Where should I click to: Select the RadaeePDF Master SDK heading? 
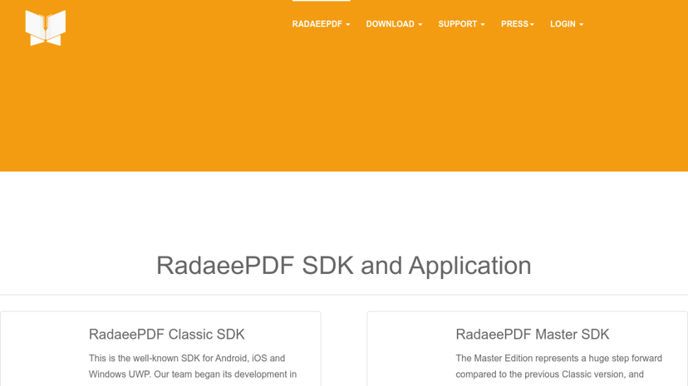(x=533, y=335)
